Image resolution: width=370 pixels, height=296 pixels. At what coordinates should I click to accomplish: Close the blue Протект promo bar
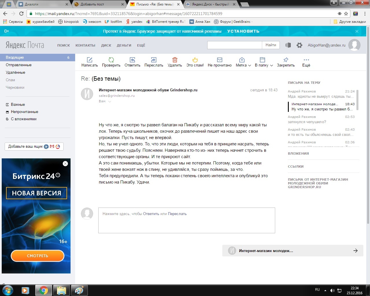(357, 31)
